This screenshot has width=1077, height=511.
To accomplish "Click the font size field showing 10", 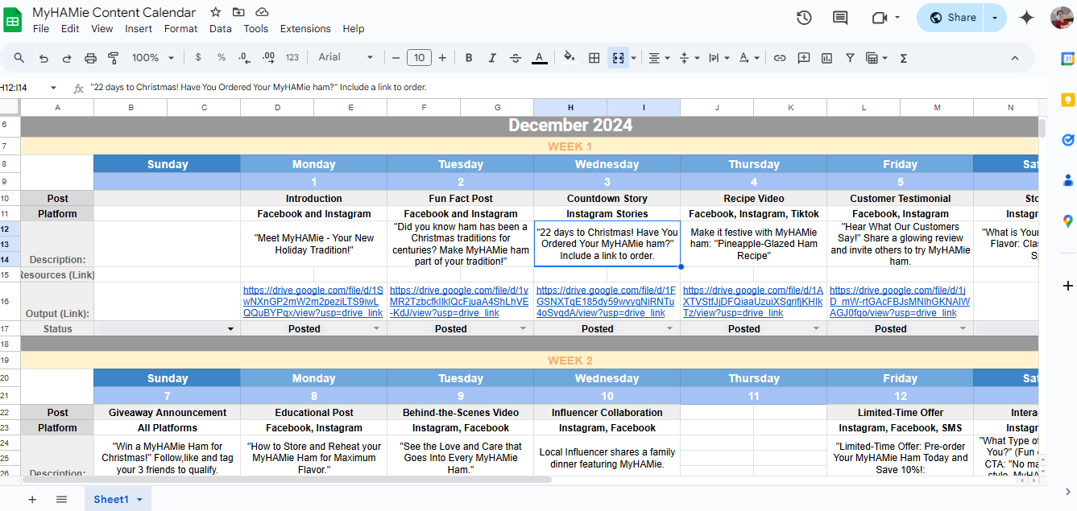I will click(419, 58).
